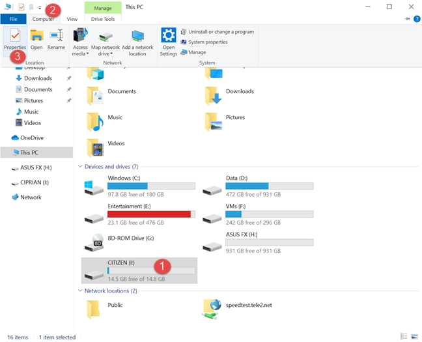Select CIPRIAN (I:) in the navigation pane

point(35,182)
